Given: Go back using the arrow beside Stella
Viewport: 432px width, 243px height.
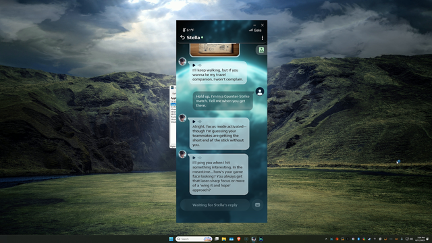Looking at the screenshot, I should click(182, 37).
